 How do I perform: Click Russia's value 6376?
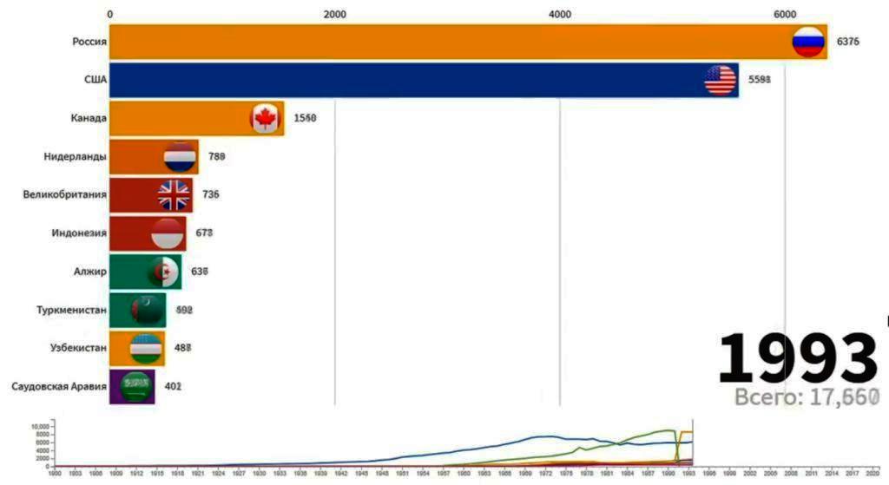tap(847, 42)
